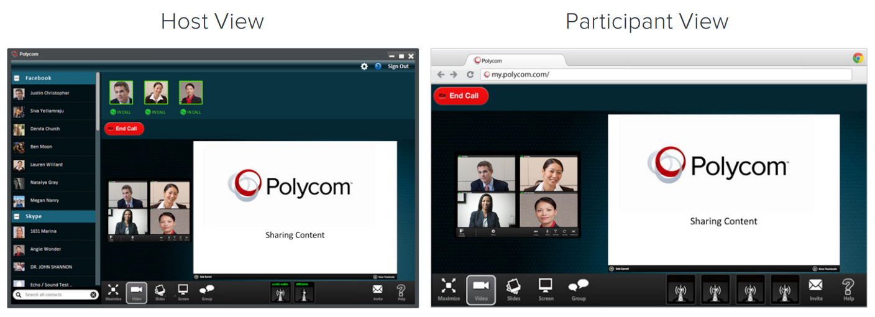Click middle in-call participant thumbnail
This screenshot has width=875, height=317.
pos(156,93)
